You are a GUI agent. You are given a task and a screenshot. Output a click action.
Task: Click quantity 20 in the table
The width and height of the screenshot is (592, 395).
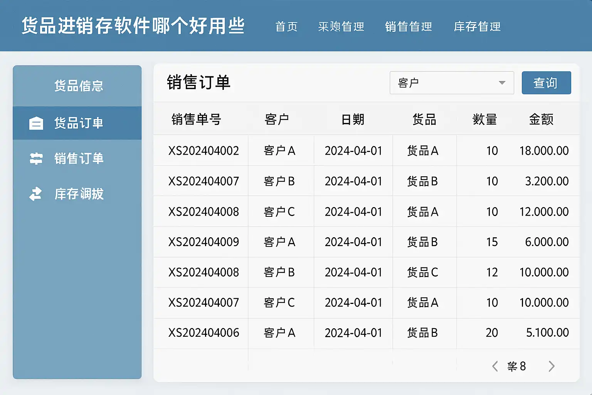492,333
